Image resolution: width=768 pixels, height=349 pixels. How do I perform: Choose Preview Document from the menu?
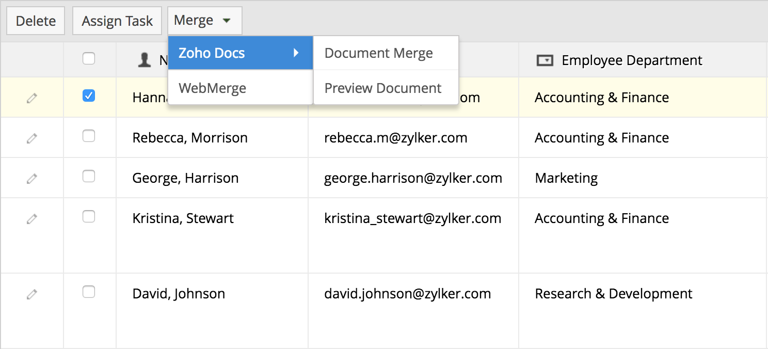tap(382, 88)
